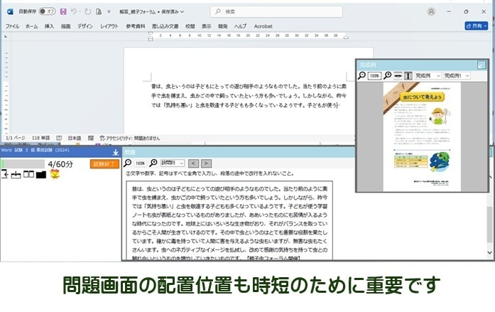495x312 pixels.
Task: Open the ファイル tab
Action: pos(12,26)
